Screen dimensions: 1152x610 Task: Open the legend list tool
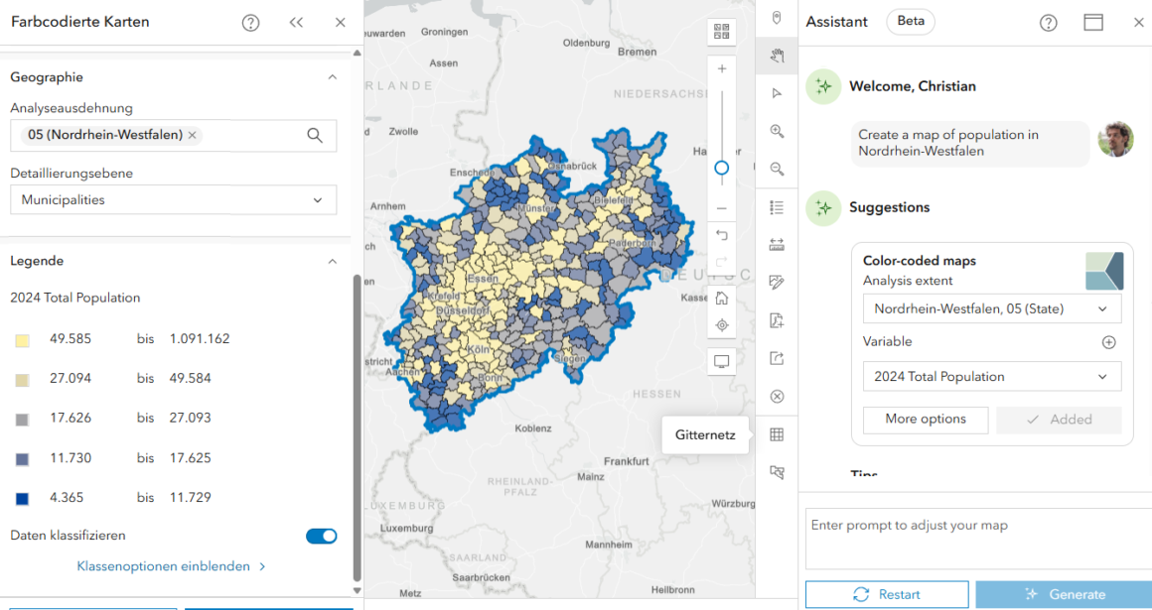(777, 207)
